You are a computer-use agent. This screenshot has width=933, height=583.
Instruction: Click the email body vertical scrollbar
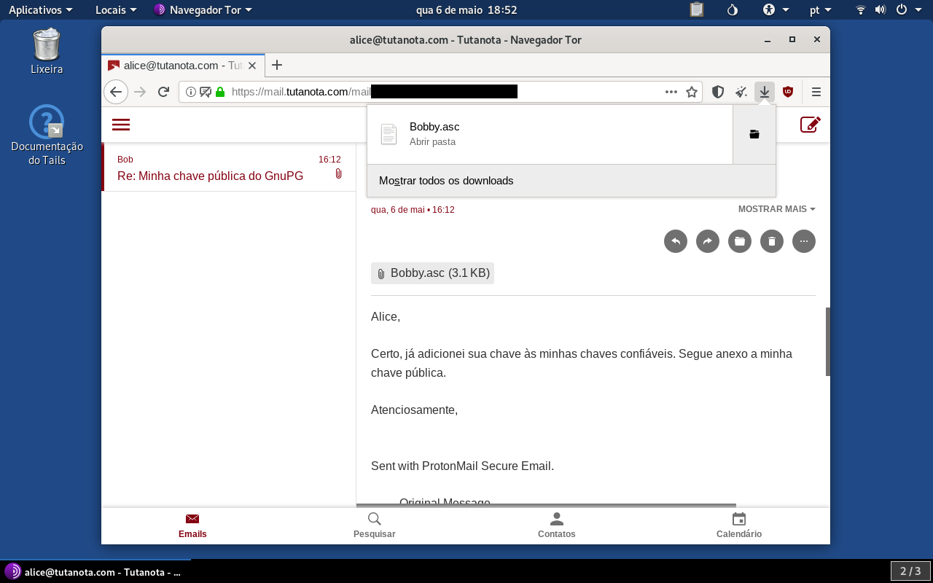(828, 342)
